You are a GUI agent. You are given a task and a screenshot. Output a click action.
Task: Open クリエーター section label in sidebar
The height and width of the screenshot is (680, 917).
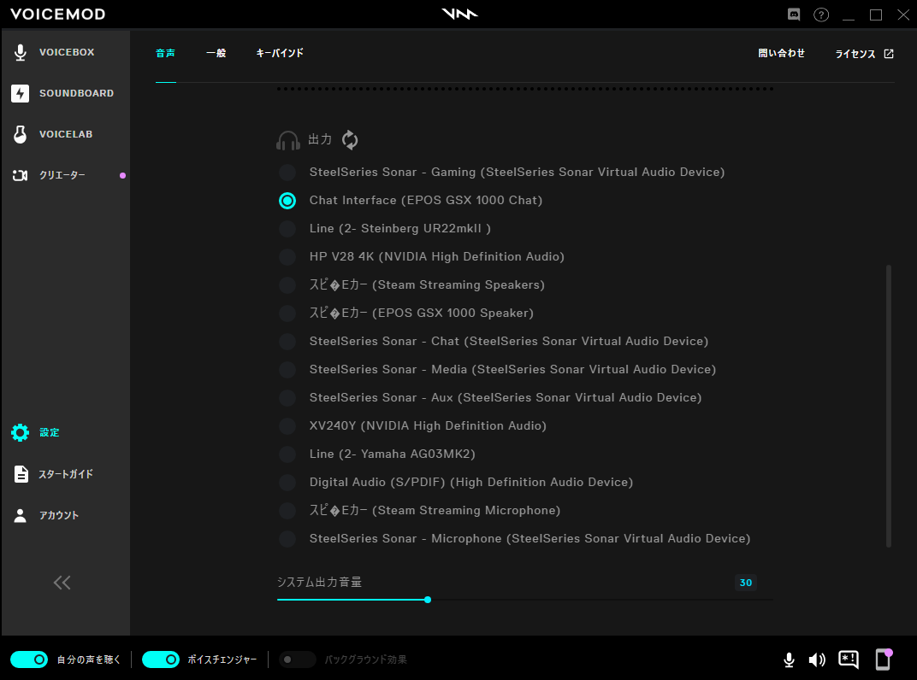(x=62, y=175)
